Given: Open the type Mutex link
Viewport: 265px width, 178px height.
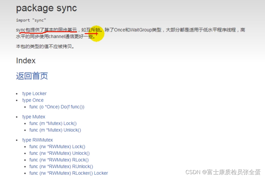Looking at the screenshot, I should pos(33,117).
